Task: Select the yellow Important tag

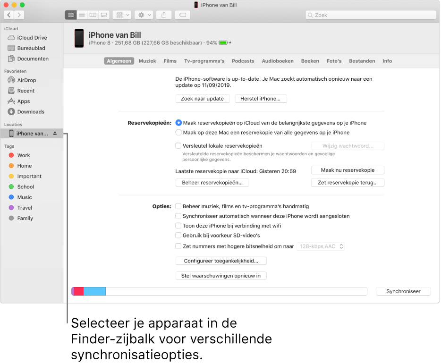Action: [x=25, y=176]
